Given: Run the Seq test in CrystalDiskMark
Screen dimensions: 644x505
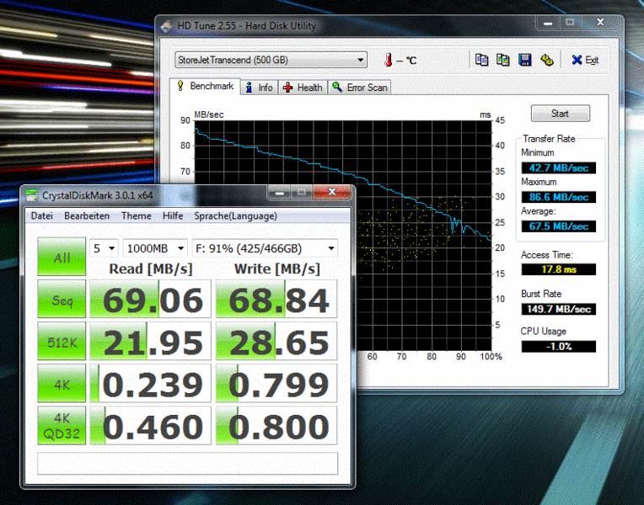Looking at the screenshot, I should pyautogui.click(x=62, y=299).
